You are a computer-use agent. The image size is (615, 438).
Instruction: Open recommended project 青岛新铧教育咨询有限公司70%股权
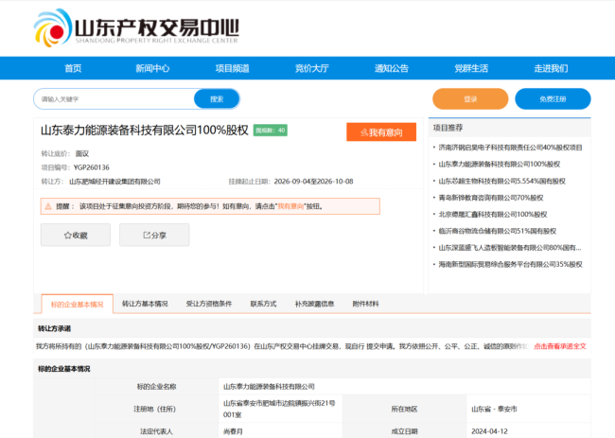coord(491,198)
